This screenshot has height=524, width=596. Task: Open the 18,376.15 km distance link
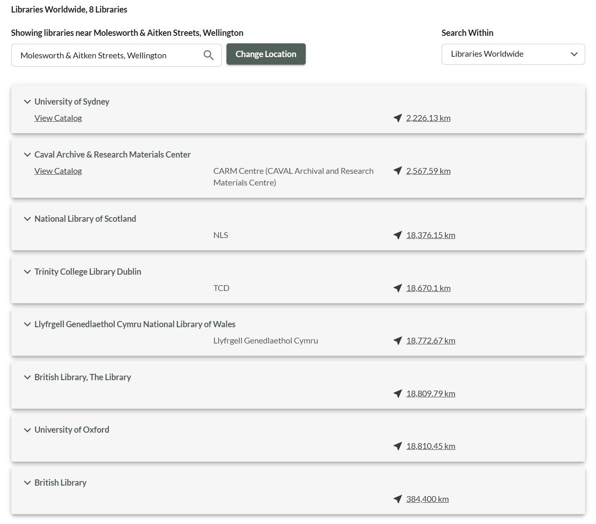coord(431,235)
